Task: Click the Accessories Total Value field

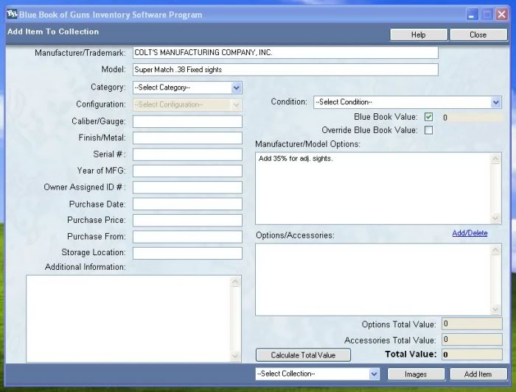Action: [x=472, y=340]
